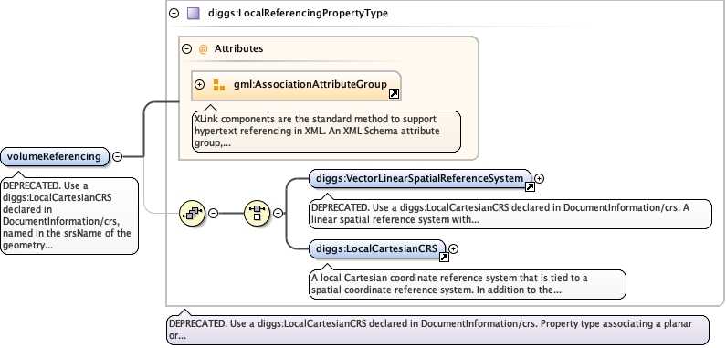Select the diggs:LocalCartesianCRS element

(x=377, y=248)
